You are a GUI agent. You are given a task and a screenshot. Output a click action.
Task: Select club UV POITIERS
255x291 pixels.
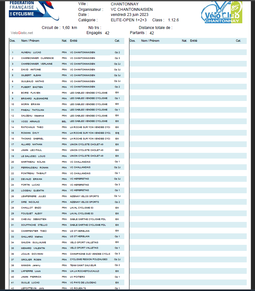point(77,277)
